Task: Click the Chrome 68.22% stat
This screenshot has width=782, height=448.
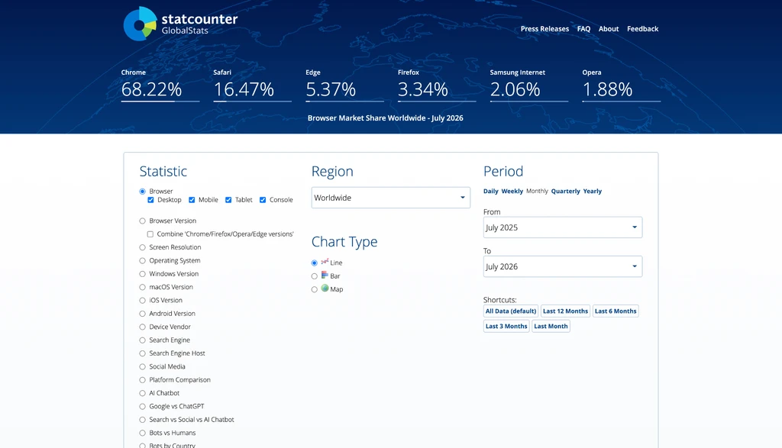Action: (160, 85)
